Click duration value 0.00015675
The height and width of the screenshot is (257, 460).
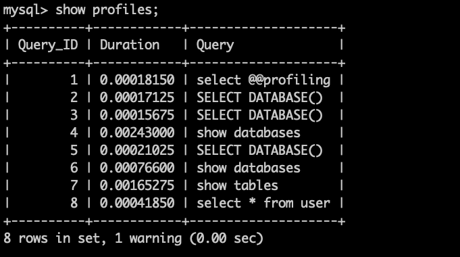(137, 115)
